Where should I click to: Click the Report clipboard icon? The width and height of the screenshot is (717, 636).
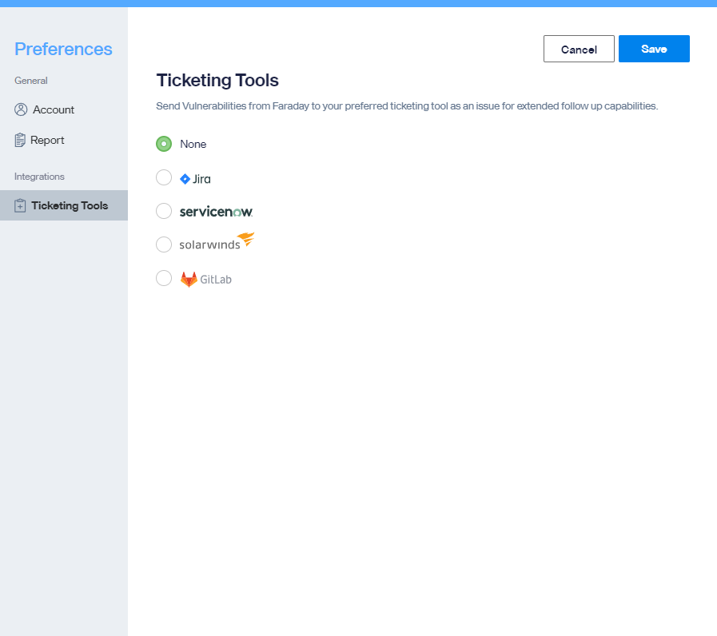(x=20, y=140)
